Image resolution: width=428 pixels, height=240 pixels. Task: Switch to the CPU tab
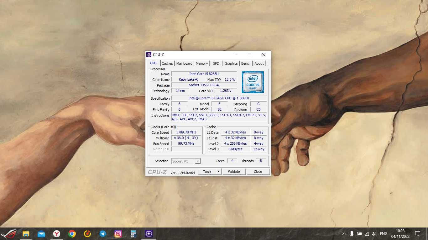click(x=153, y=63)
